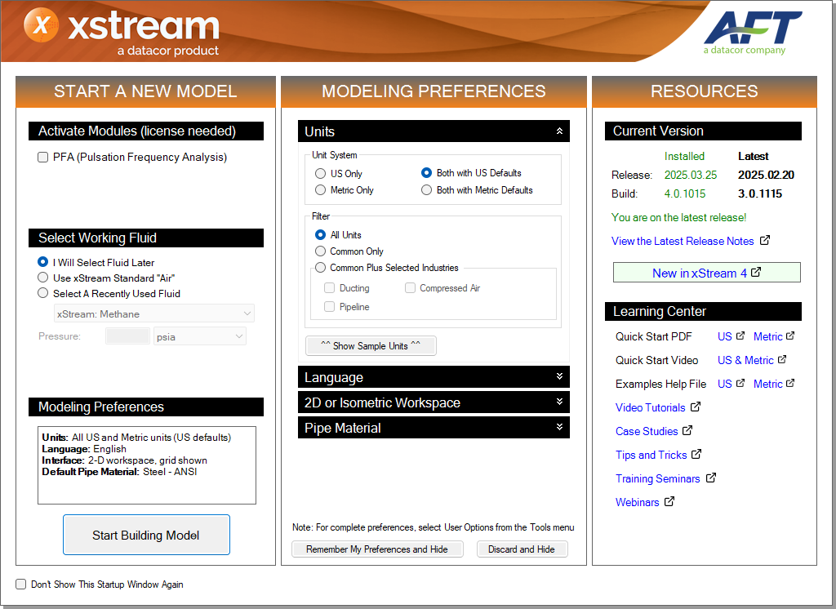Open Quick Start PDF Metric link
This screenshot has width=836, height=609.
pos(767,336)
